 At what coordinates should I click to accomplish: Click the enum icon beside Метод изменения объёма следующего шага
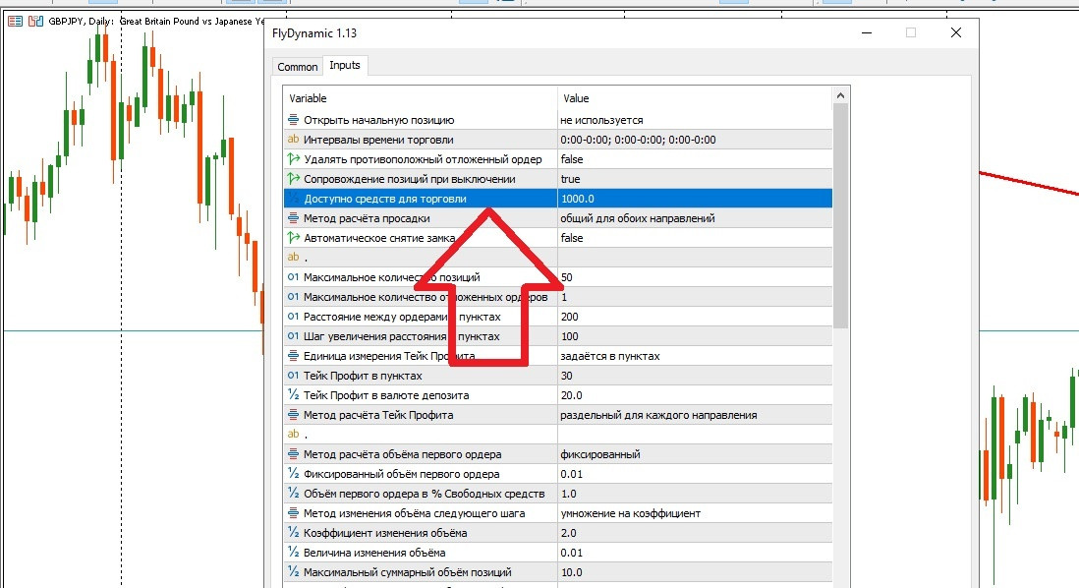click(293, 513)
